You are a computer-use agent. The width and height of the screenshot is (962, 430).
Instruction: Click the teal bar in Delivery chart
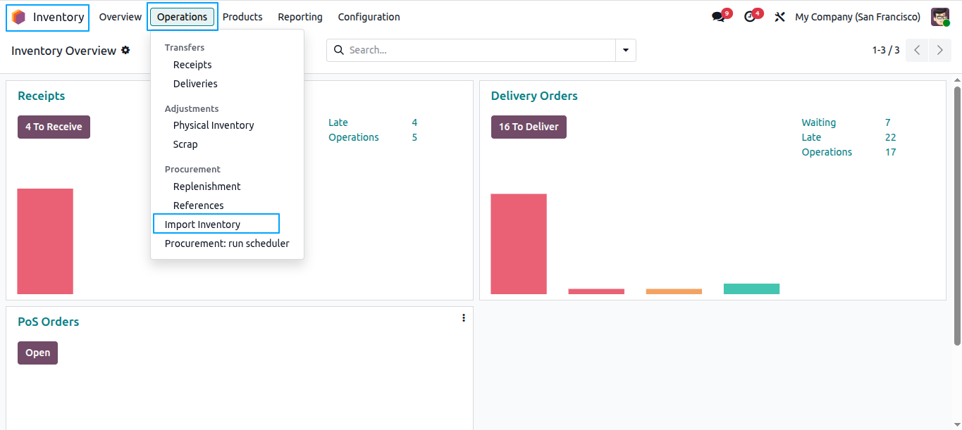point(751,289)
